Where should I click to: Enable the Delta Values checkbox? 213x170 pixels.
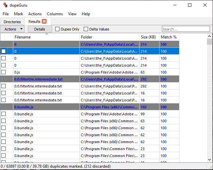[x=86, y=29]
